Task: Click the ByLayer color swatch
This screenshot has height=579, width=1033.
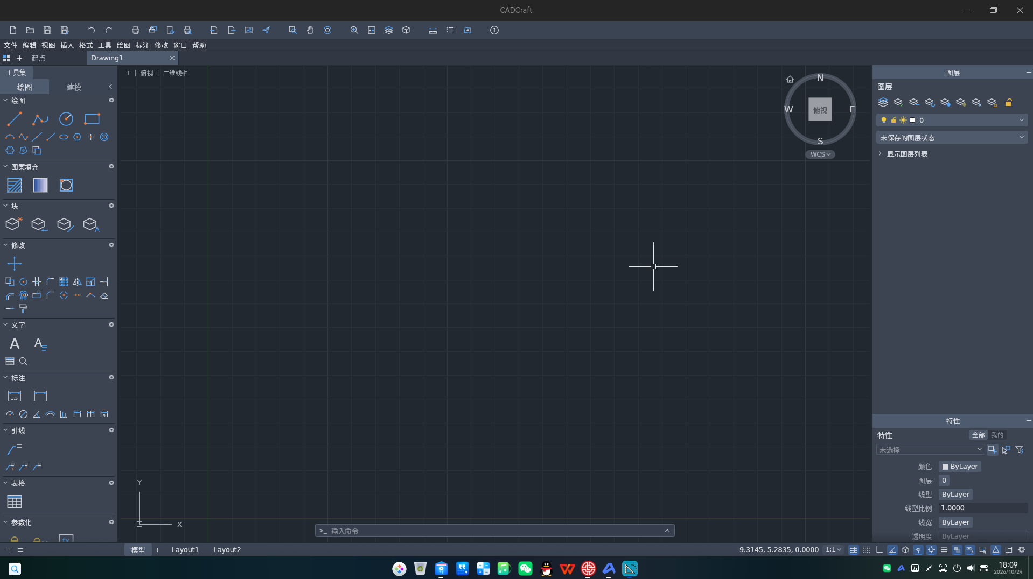Action: [x=960, y=467]
